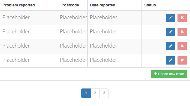The height and width of the screenshot is (106, 190).
Task: Select fourth row's empty status cell
Action: click(x=152, y=60)
